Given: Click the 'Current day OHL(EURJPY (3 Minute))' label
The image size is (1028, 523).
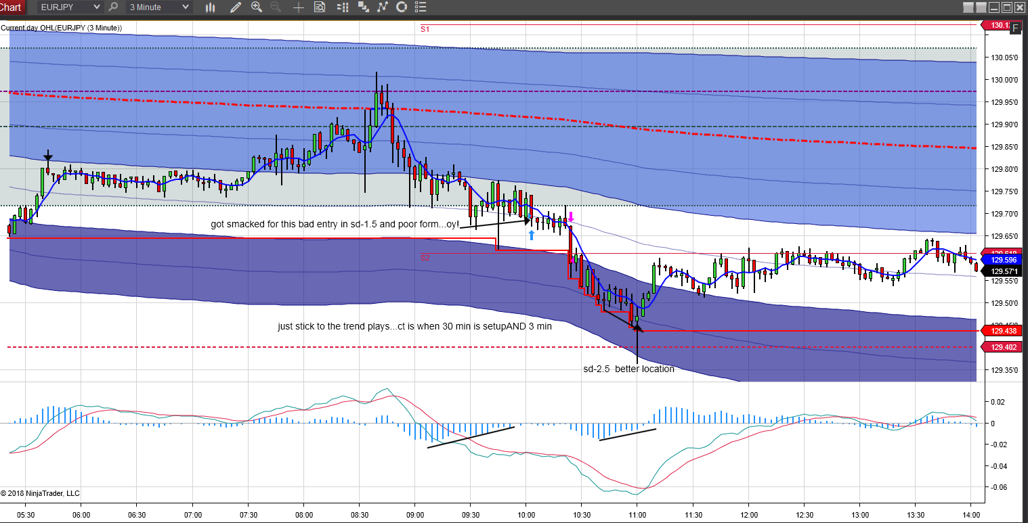Looking at the screenshot, I should coord(62,28).
